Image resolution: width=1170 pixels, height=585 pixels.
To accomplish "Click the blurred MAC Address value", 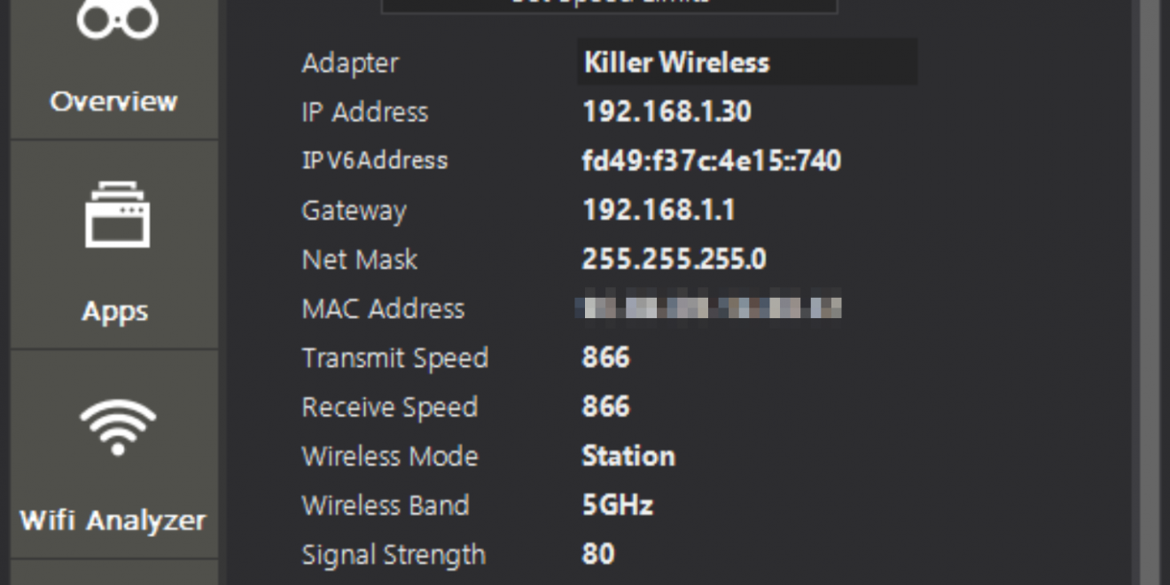I will pyautogui.click(x=707, y=308).
